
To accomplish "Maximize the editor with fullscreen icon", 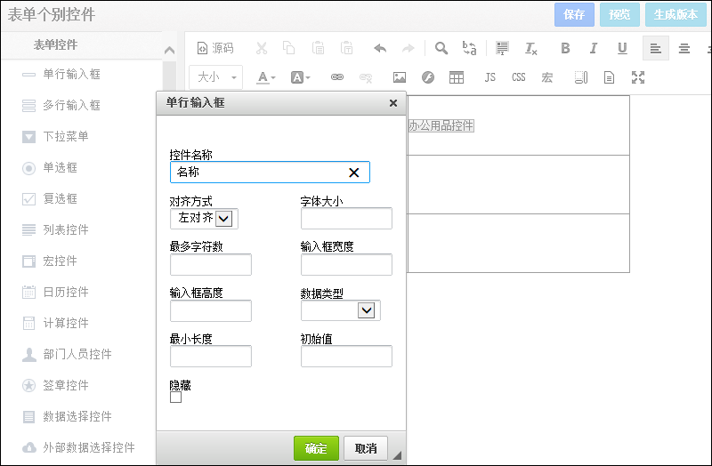I will click(x=638, y=77).
